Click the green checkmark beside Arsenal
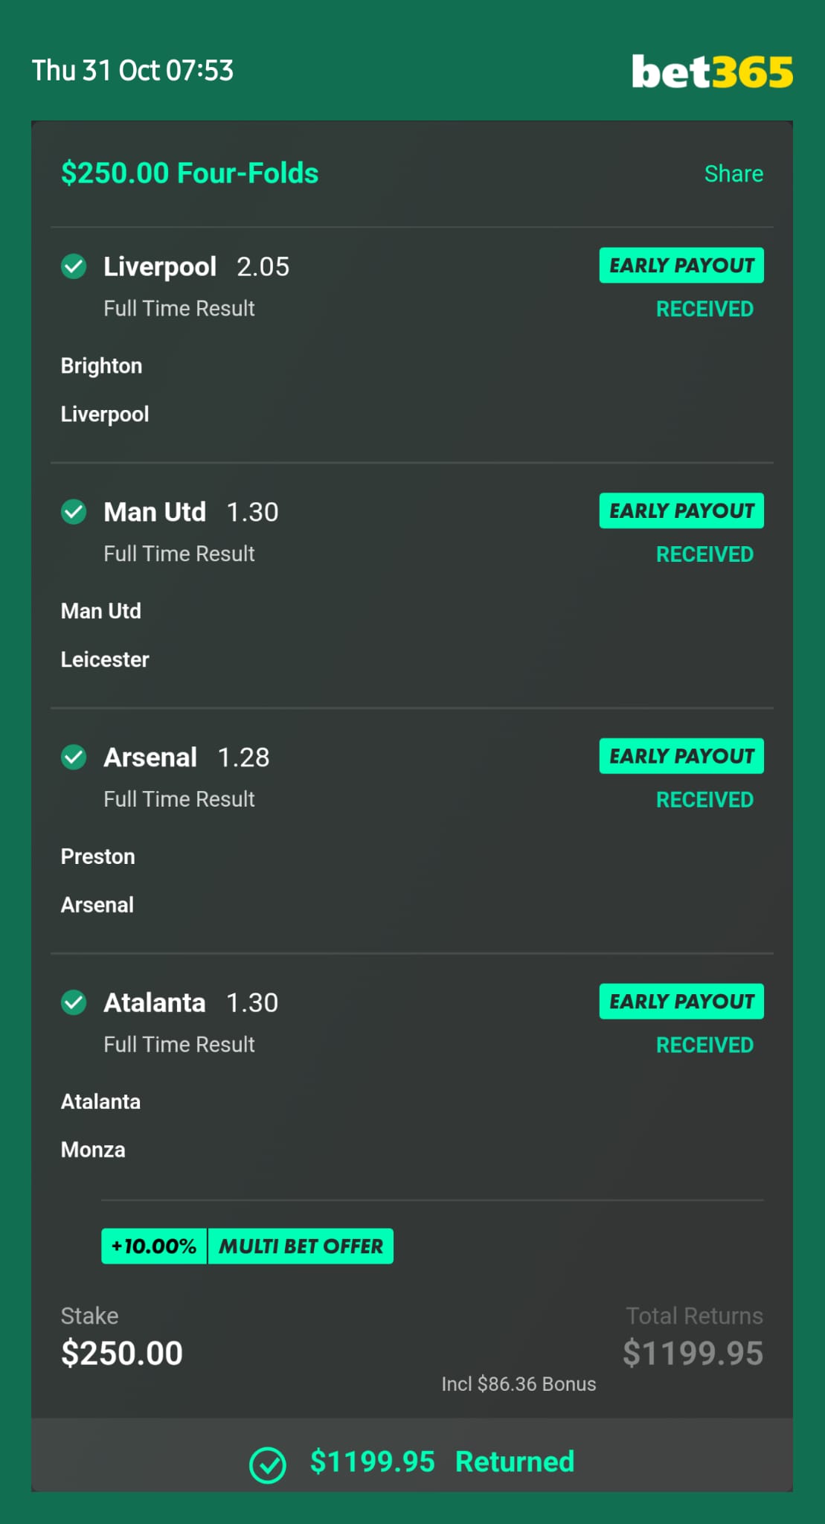Viewport: 825px width, 1524px height. tap(74, 757)
